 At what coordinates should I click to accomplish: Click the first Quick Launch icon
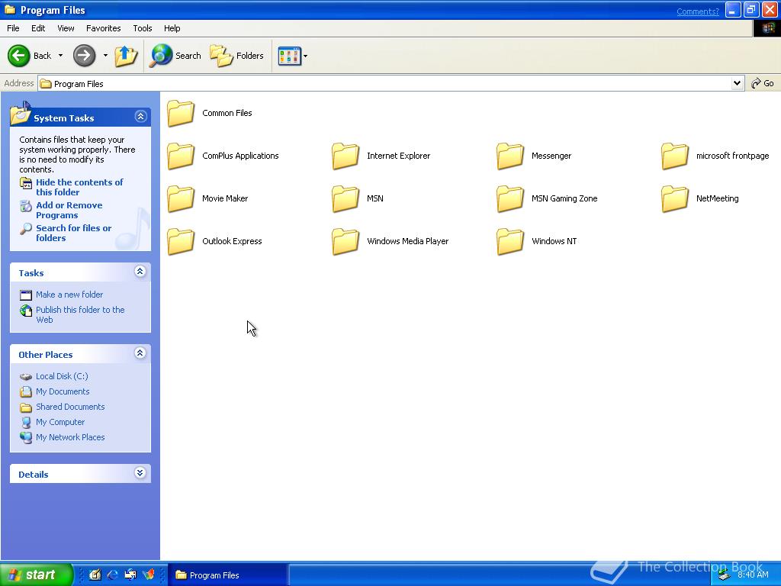(x=95, y=575)
